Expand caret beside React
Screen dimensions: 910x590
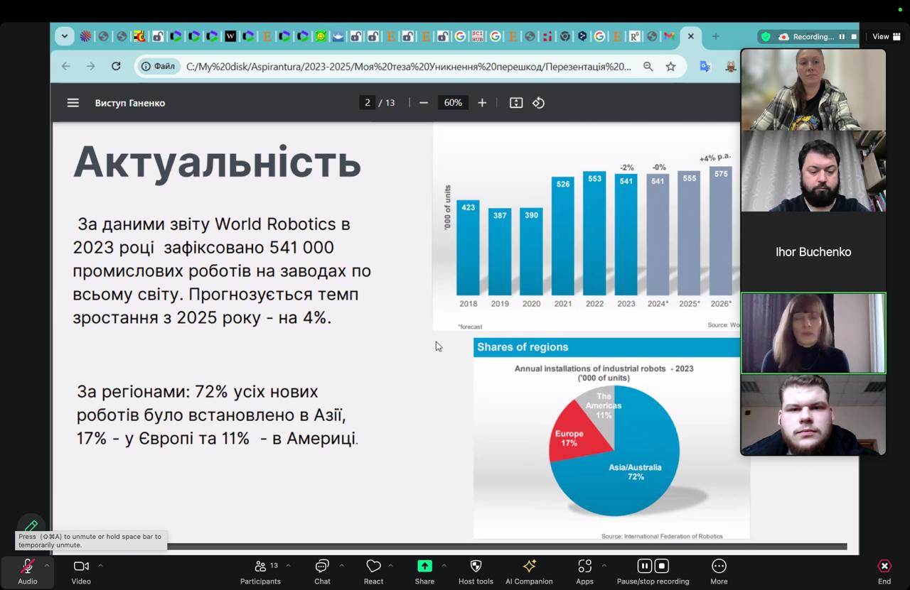coord(390,566)
